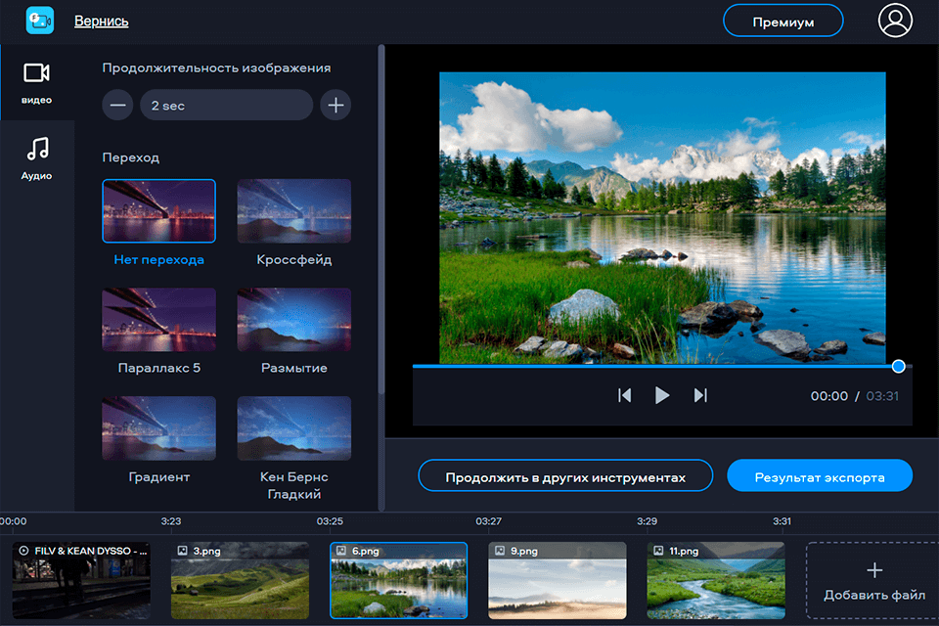Image resolution: width=939 pixels, height=626 pixels.
Task: Select the Размытие transition
Action: 293,319
